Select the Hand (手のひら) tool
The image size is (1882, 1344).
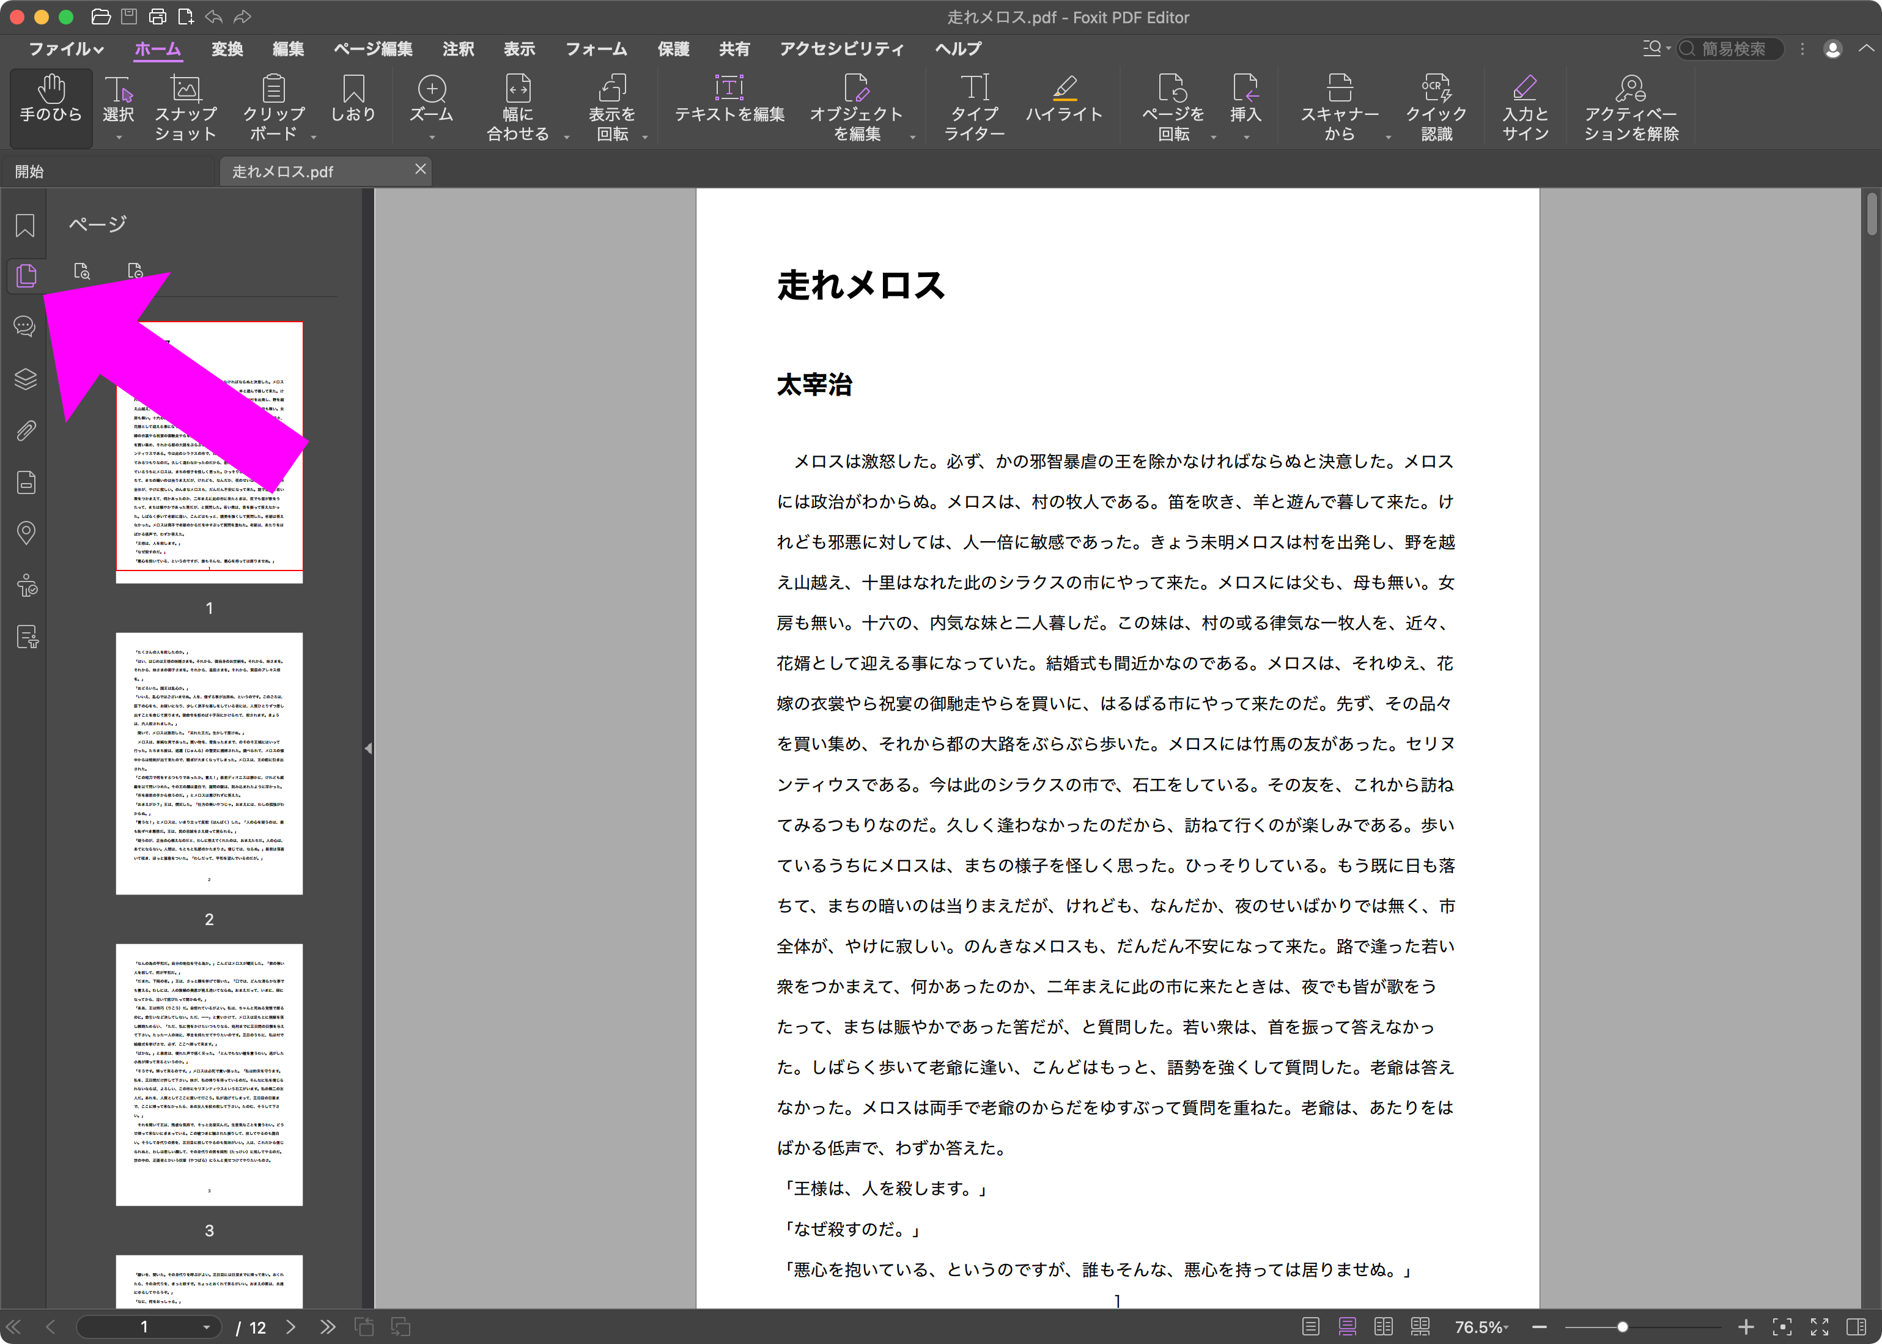(51, 108)
